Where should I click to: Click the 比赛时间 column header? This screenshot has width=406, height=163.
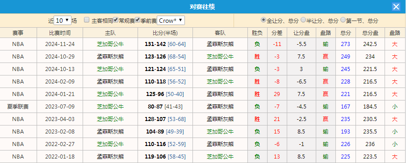click(x=60, y=33)
